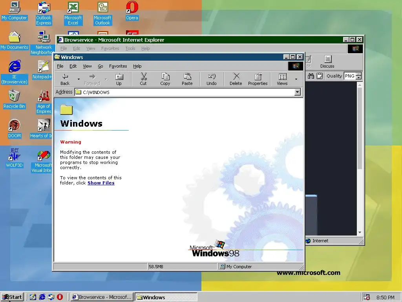Open the Start menu
This screenshot has width=402, height=302.
tap(12, 297)
